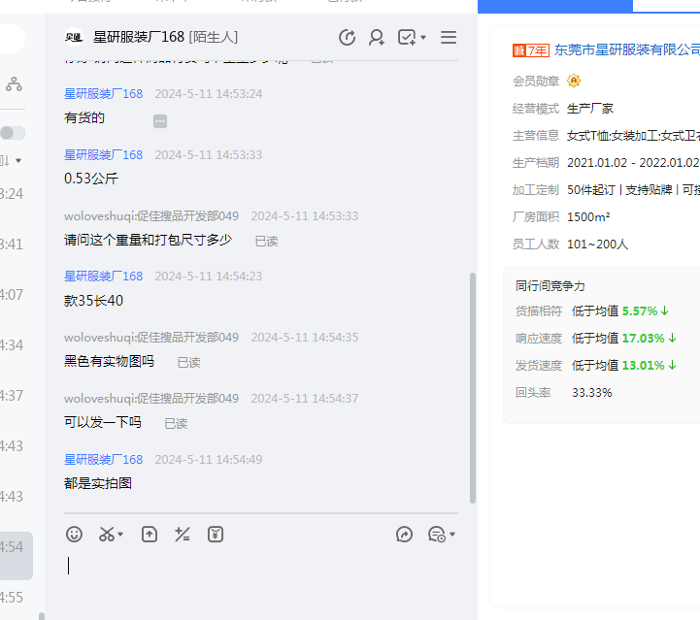Image resolution: width=700 pixels, height=620 pixels.
Task: Toggle the switch in the left sidebar
Action: pos(13,133)
